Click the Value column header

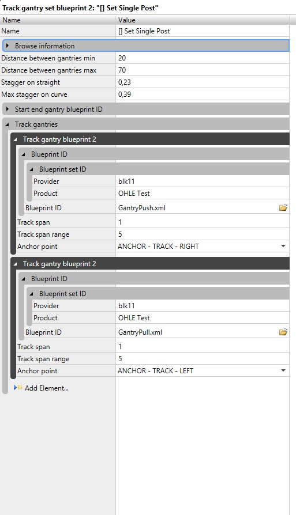(203, 20)
